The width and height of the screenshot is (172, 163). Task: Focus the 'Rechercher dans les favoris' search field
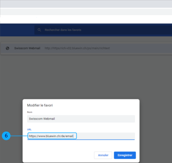coord(79,30)
